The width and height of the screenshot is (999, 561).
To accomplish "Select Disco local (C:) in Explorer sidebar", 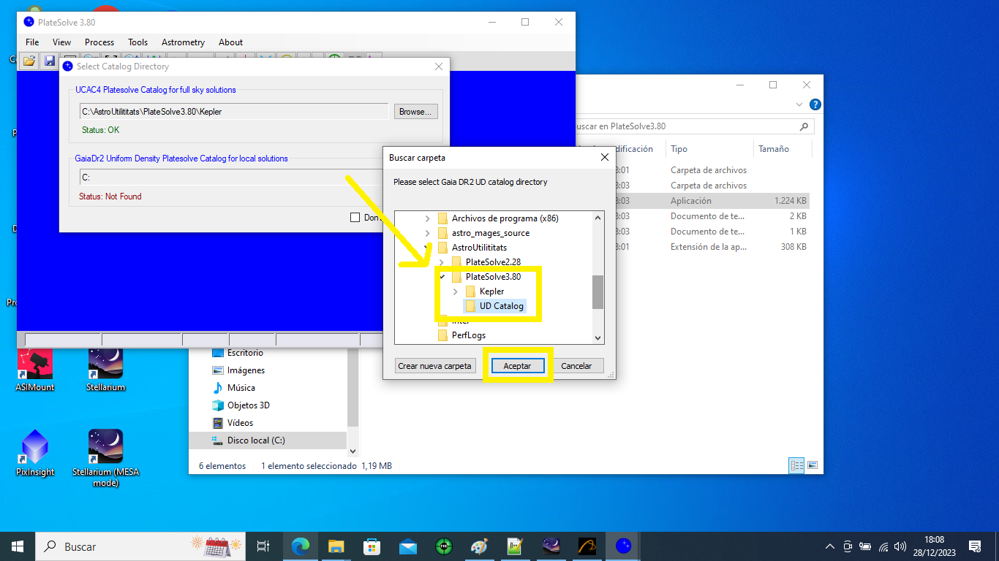I will click(268, 440).
